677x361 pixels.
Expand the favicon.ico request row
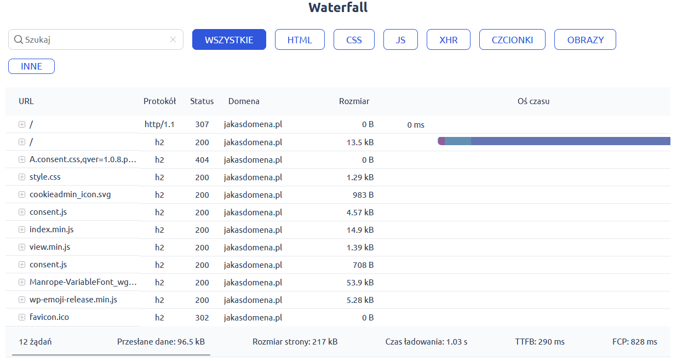point(22,317)
